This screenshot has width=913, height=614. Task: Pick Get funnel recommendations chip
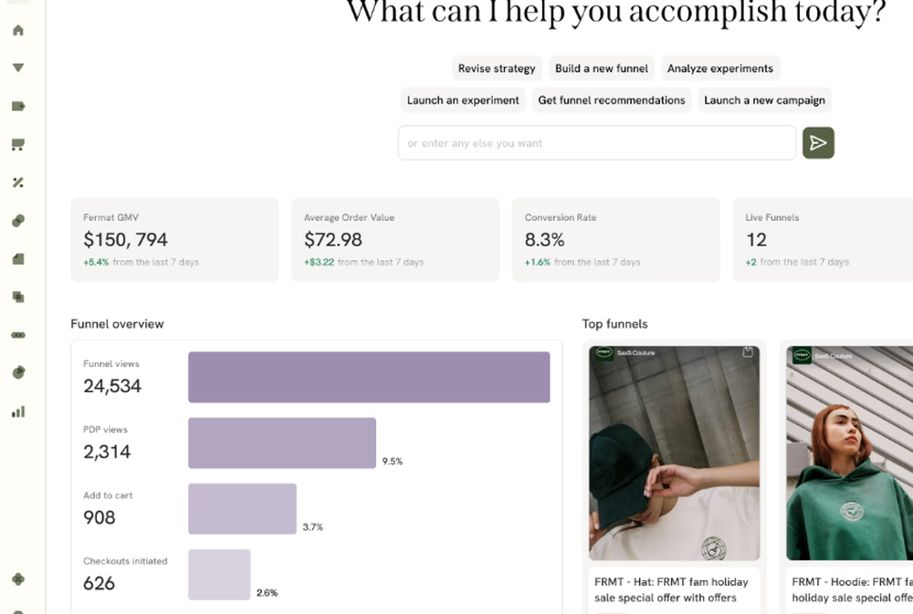tap(611, 100)
